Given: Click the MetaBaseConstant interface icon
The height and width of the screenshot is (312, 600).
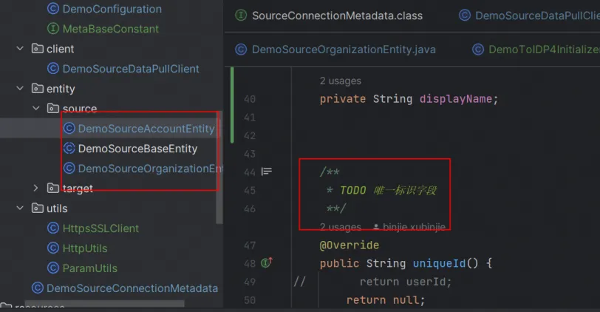Looking at the screenshot, I should pos(52,29).
